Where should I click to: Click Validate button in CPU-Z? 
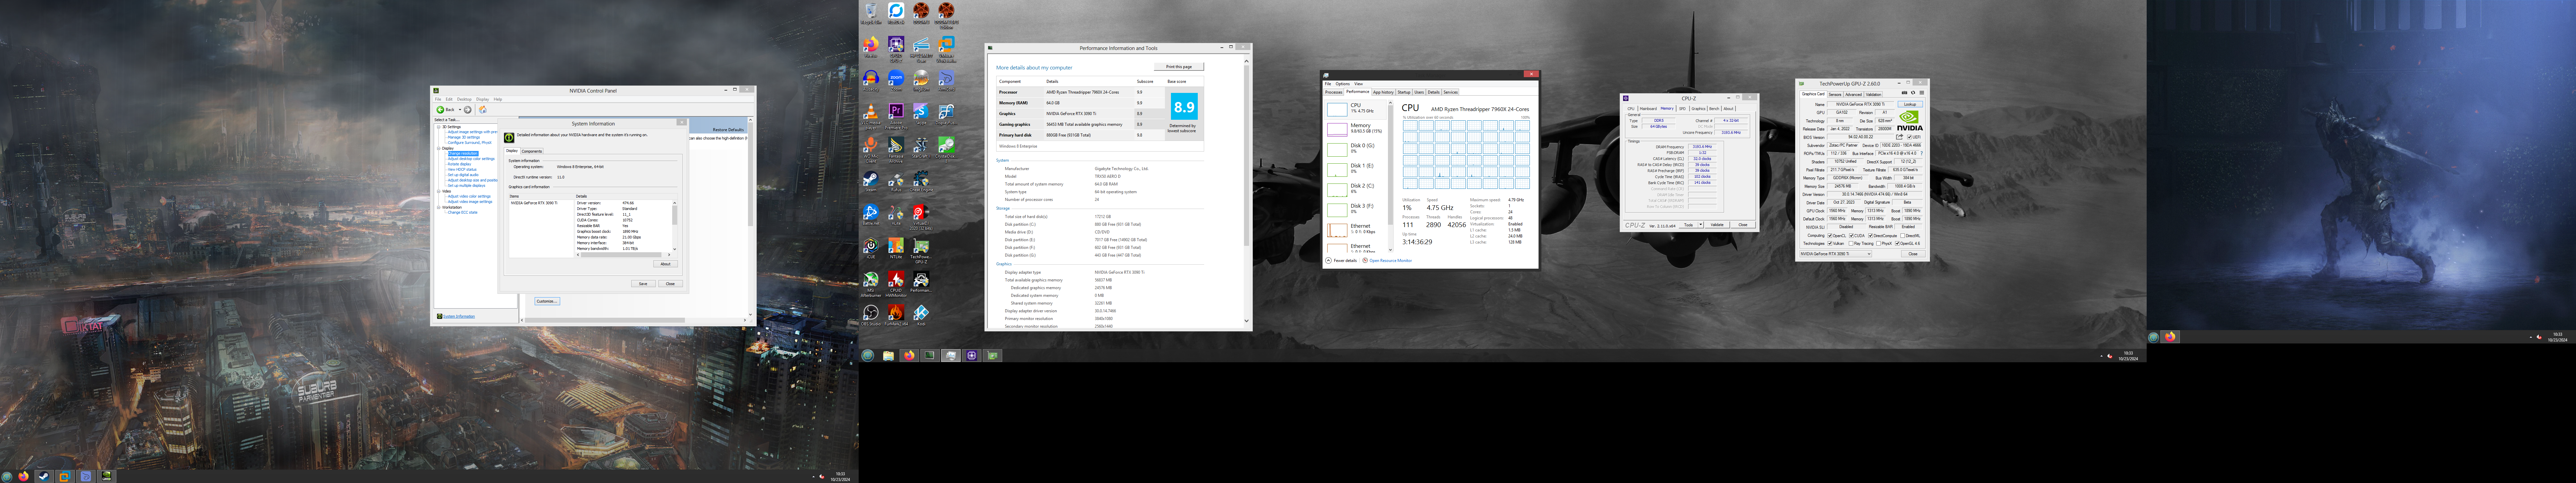pyautogui.click(x=1717, y=225)
